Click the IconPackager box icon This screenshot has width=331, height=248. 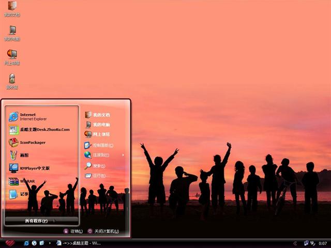coord(13,143)
